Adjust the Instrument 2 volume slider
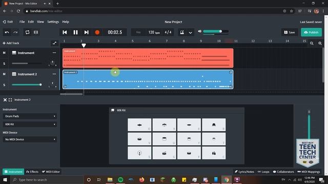Viewport: 328px width, 184px height. 27,85
